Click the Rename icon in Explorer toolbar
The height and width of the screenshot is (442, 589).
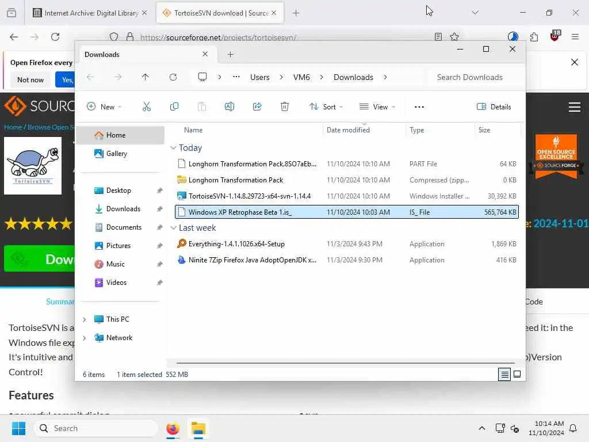[229, 106]
